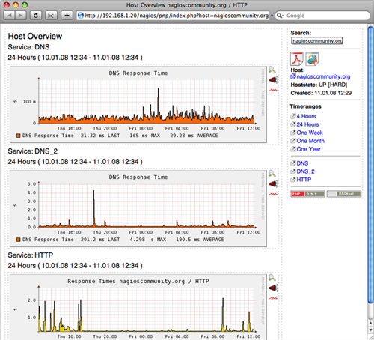Open the HTTP service link in the sidebar
The image size is (374, 340).
click(x=304, y=180)
